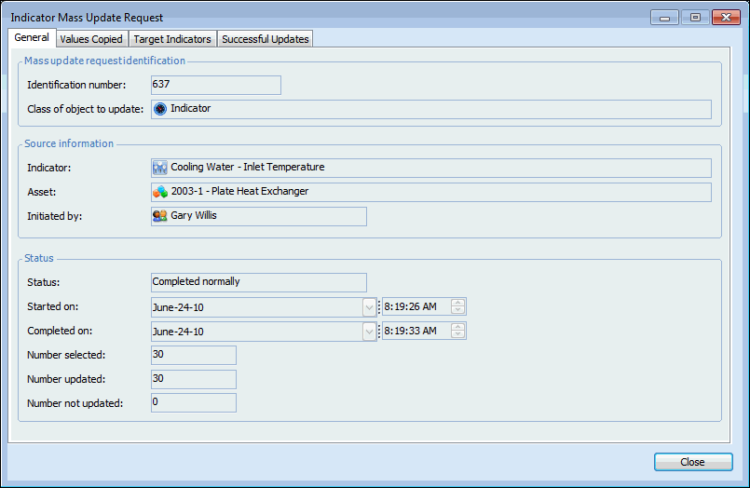Open the Target Indicators tab
This screenshot has width=750, height=488.
(x=172, y=39)
